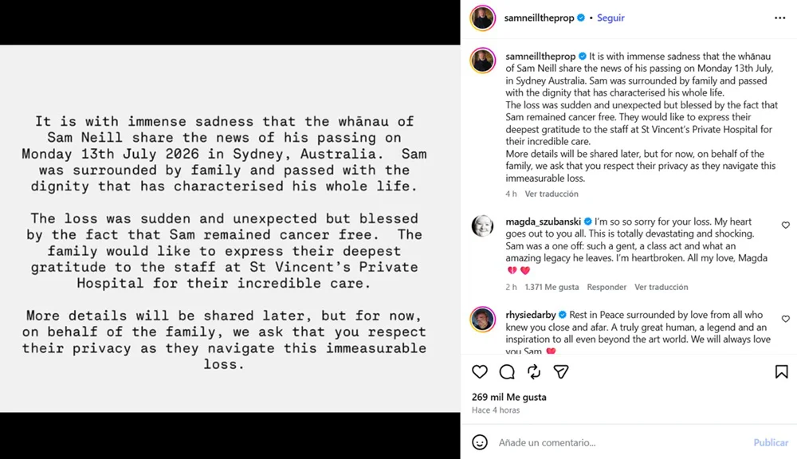The width and height of the screenshot is (797, 459).
Task: Like the post with the heart icon
Action: click(479, 371)
